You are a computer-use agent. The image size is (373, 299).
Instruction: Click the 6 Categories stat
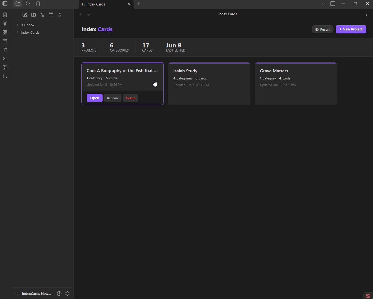click(x=119, y=47)
